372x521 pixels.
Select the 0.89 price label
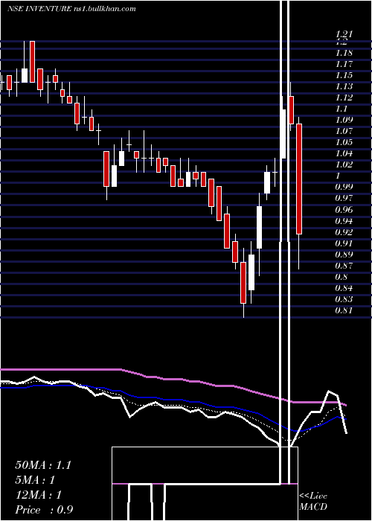(x=344, y=255)
